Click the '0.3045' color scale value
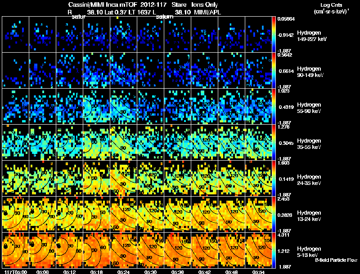This screenshot has width=360, height=274. [286, 143]
